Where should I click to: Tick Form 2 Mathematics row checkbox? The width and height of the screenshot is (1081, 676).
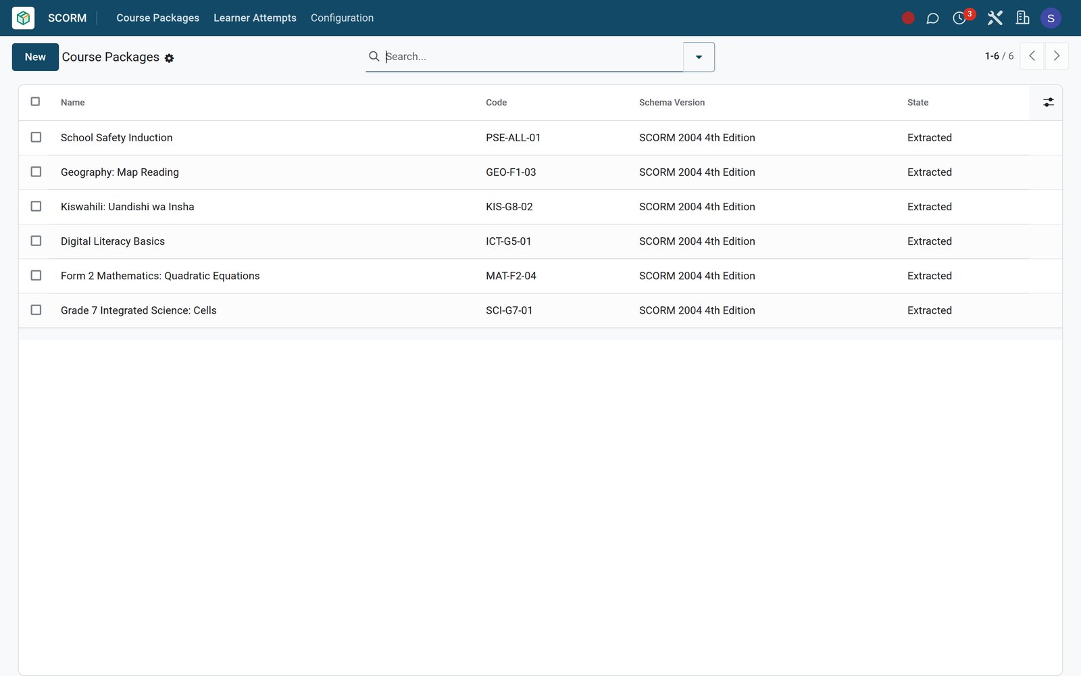(x=36, y=275)
